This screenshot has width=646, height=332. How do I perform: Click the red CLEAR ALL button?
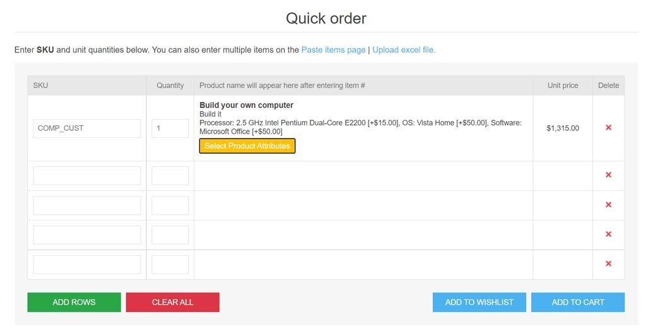click(x=173, y=302)
